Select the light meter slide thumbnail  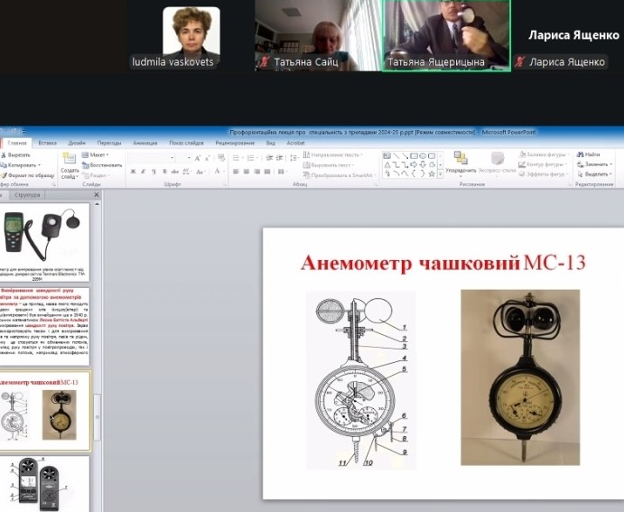(44, 237)
